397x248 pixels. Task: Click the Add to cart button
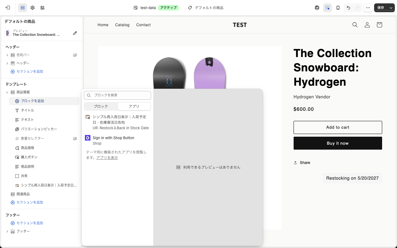(338, 127)
